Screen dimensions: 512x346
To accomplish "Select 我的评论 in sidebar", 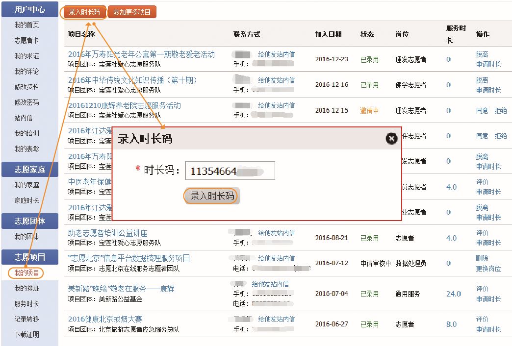I will pos(27,72).
